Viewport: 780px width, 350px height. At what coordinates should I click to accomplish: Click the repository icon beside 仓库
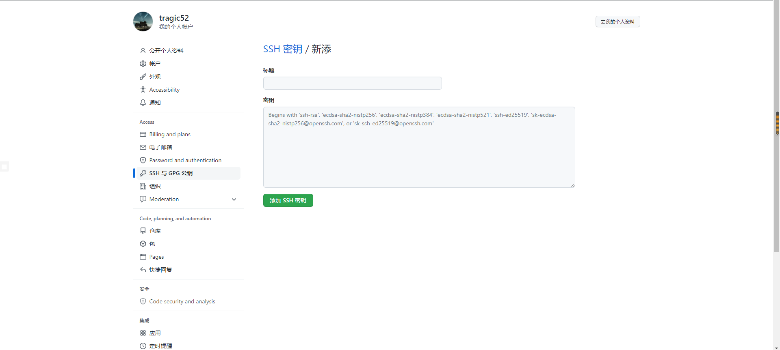(x=143, y=231)
